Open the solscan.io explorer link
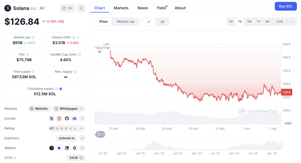Screen dimensions: 301x163 (x=67, y=138)
